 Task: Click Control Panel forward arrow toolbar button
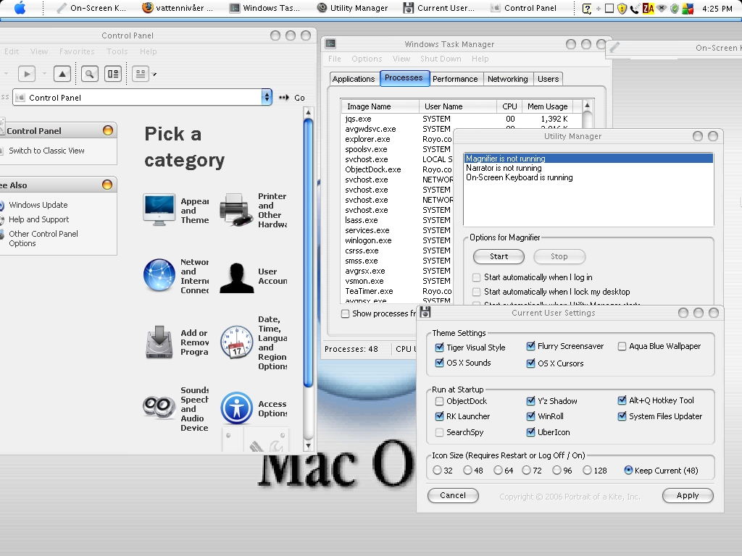pyautogui.click(x=27, y=74)
